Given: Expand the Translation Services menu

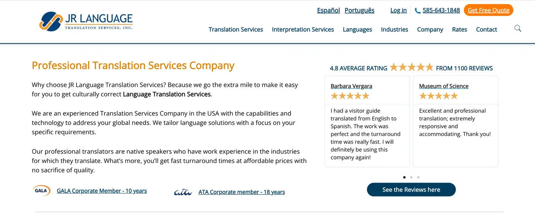Looking at the screenshot, I should [x=236, y=29].
